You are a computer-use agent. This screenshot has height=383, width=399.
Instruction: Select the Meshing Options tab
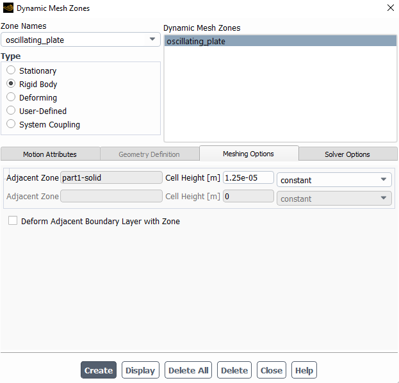(248, 154)
